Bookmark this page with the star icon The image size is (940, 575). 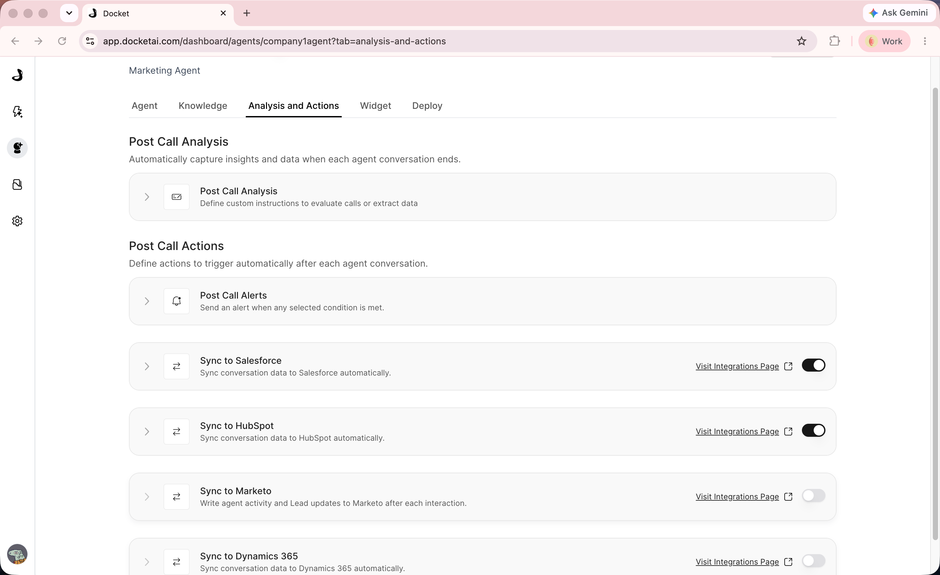(x=802, y=41)
